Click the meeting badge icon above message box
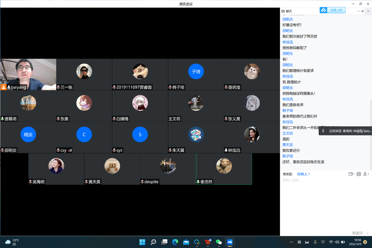Screen dimensions: 372x248 coord(358,174)
